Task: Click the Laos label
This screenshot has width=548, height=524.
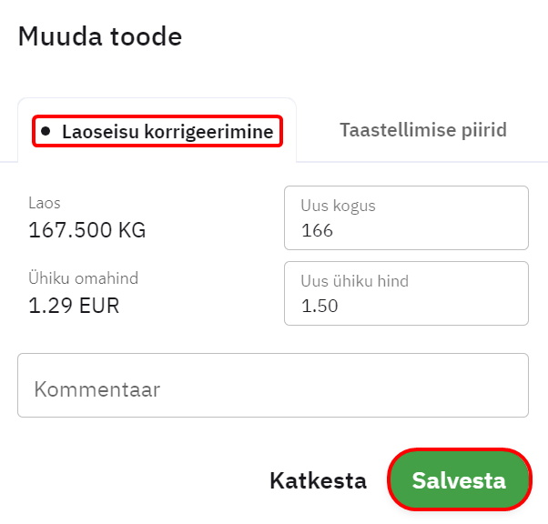Action: pos(45,203)
